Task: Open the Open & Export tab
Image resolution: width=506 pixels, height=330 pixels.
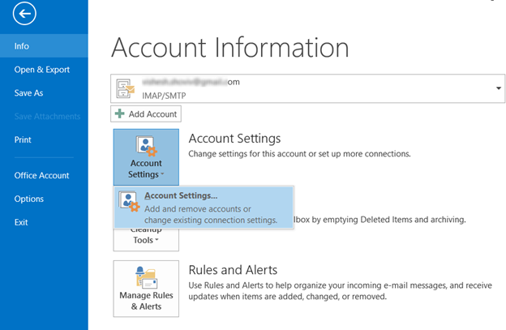Action: pyautogui.click(x=44, y=70)
